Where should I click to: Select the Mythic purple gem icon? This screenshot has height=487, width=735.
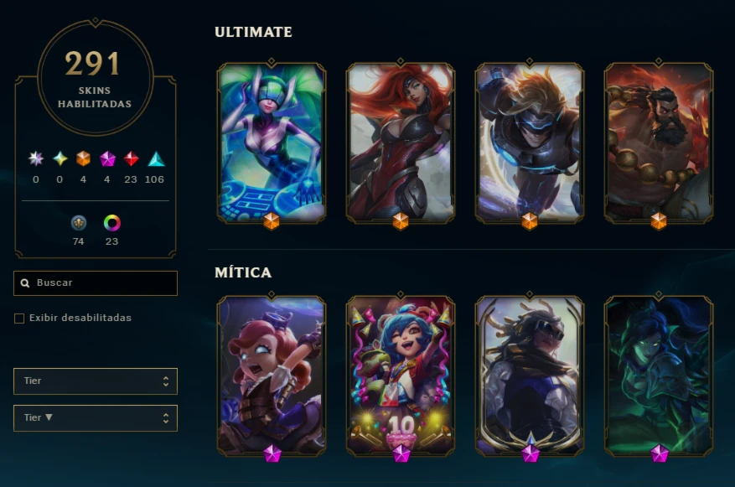point(107,159)
